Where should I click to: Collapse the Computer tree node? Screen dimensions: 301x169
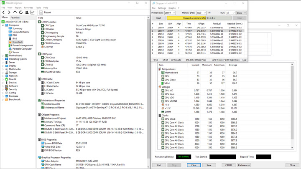point(3,25)
